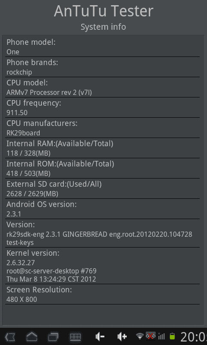Open the home screen icon

pos(31,337)
